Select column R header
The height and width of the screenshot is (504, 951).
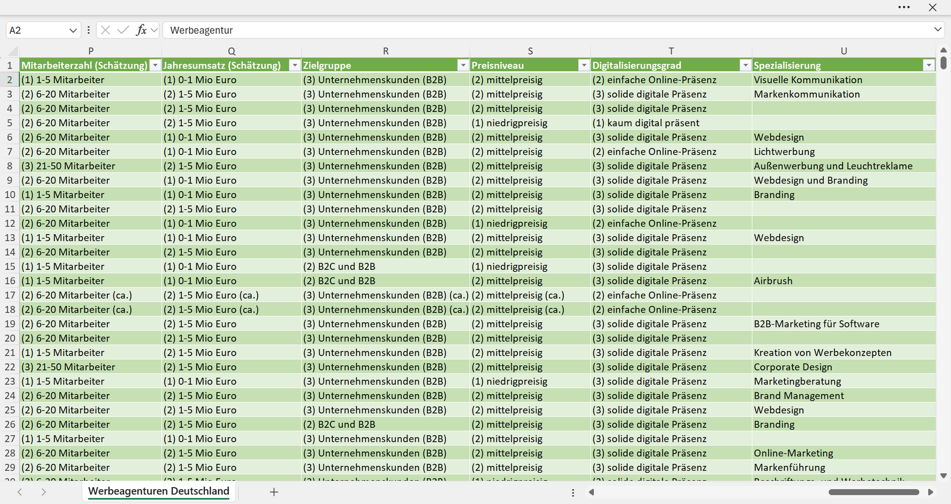[386, 51]
